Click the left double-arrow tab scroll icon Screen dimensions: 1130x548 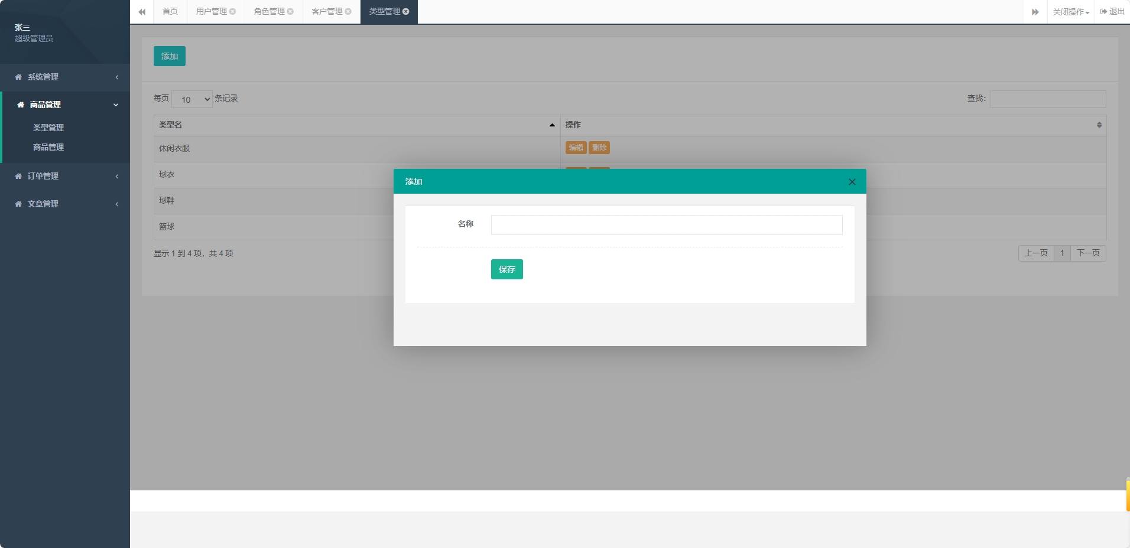(142, 12)
